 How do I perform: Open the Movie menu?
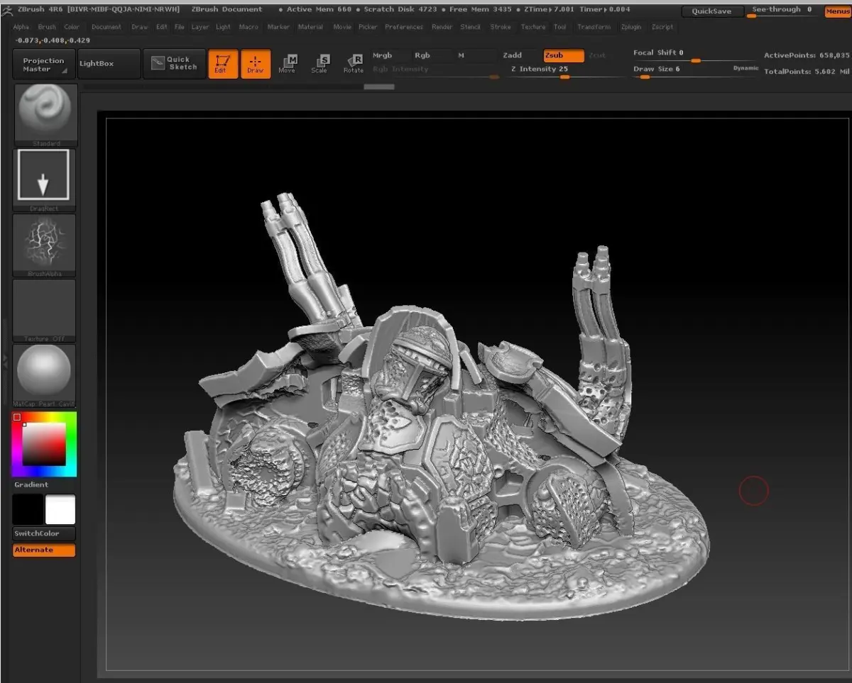pos(342,27)
